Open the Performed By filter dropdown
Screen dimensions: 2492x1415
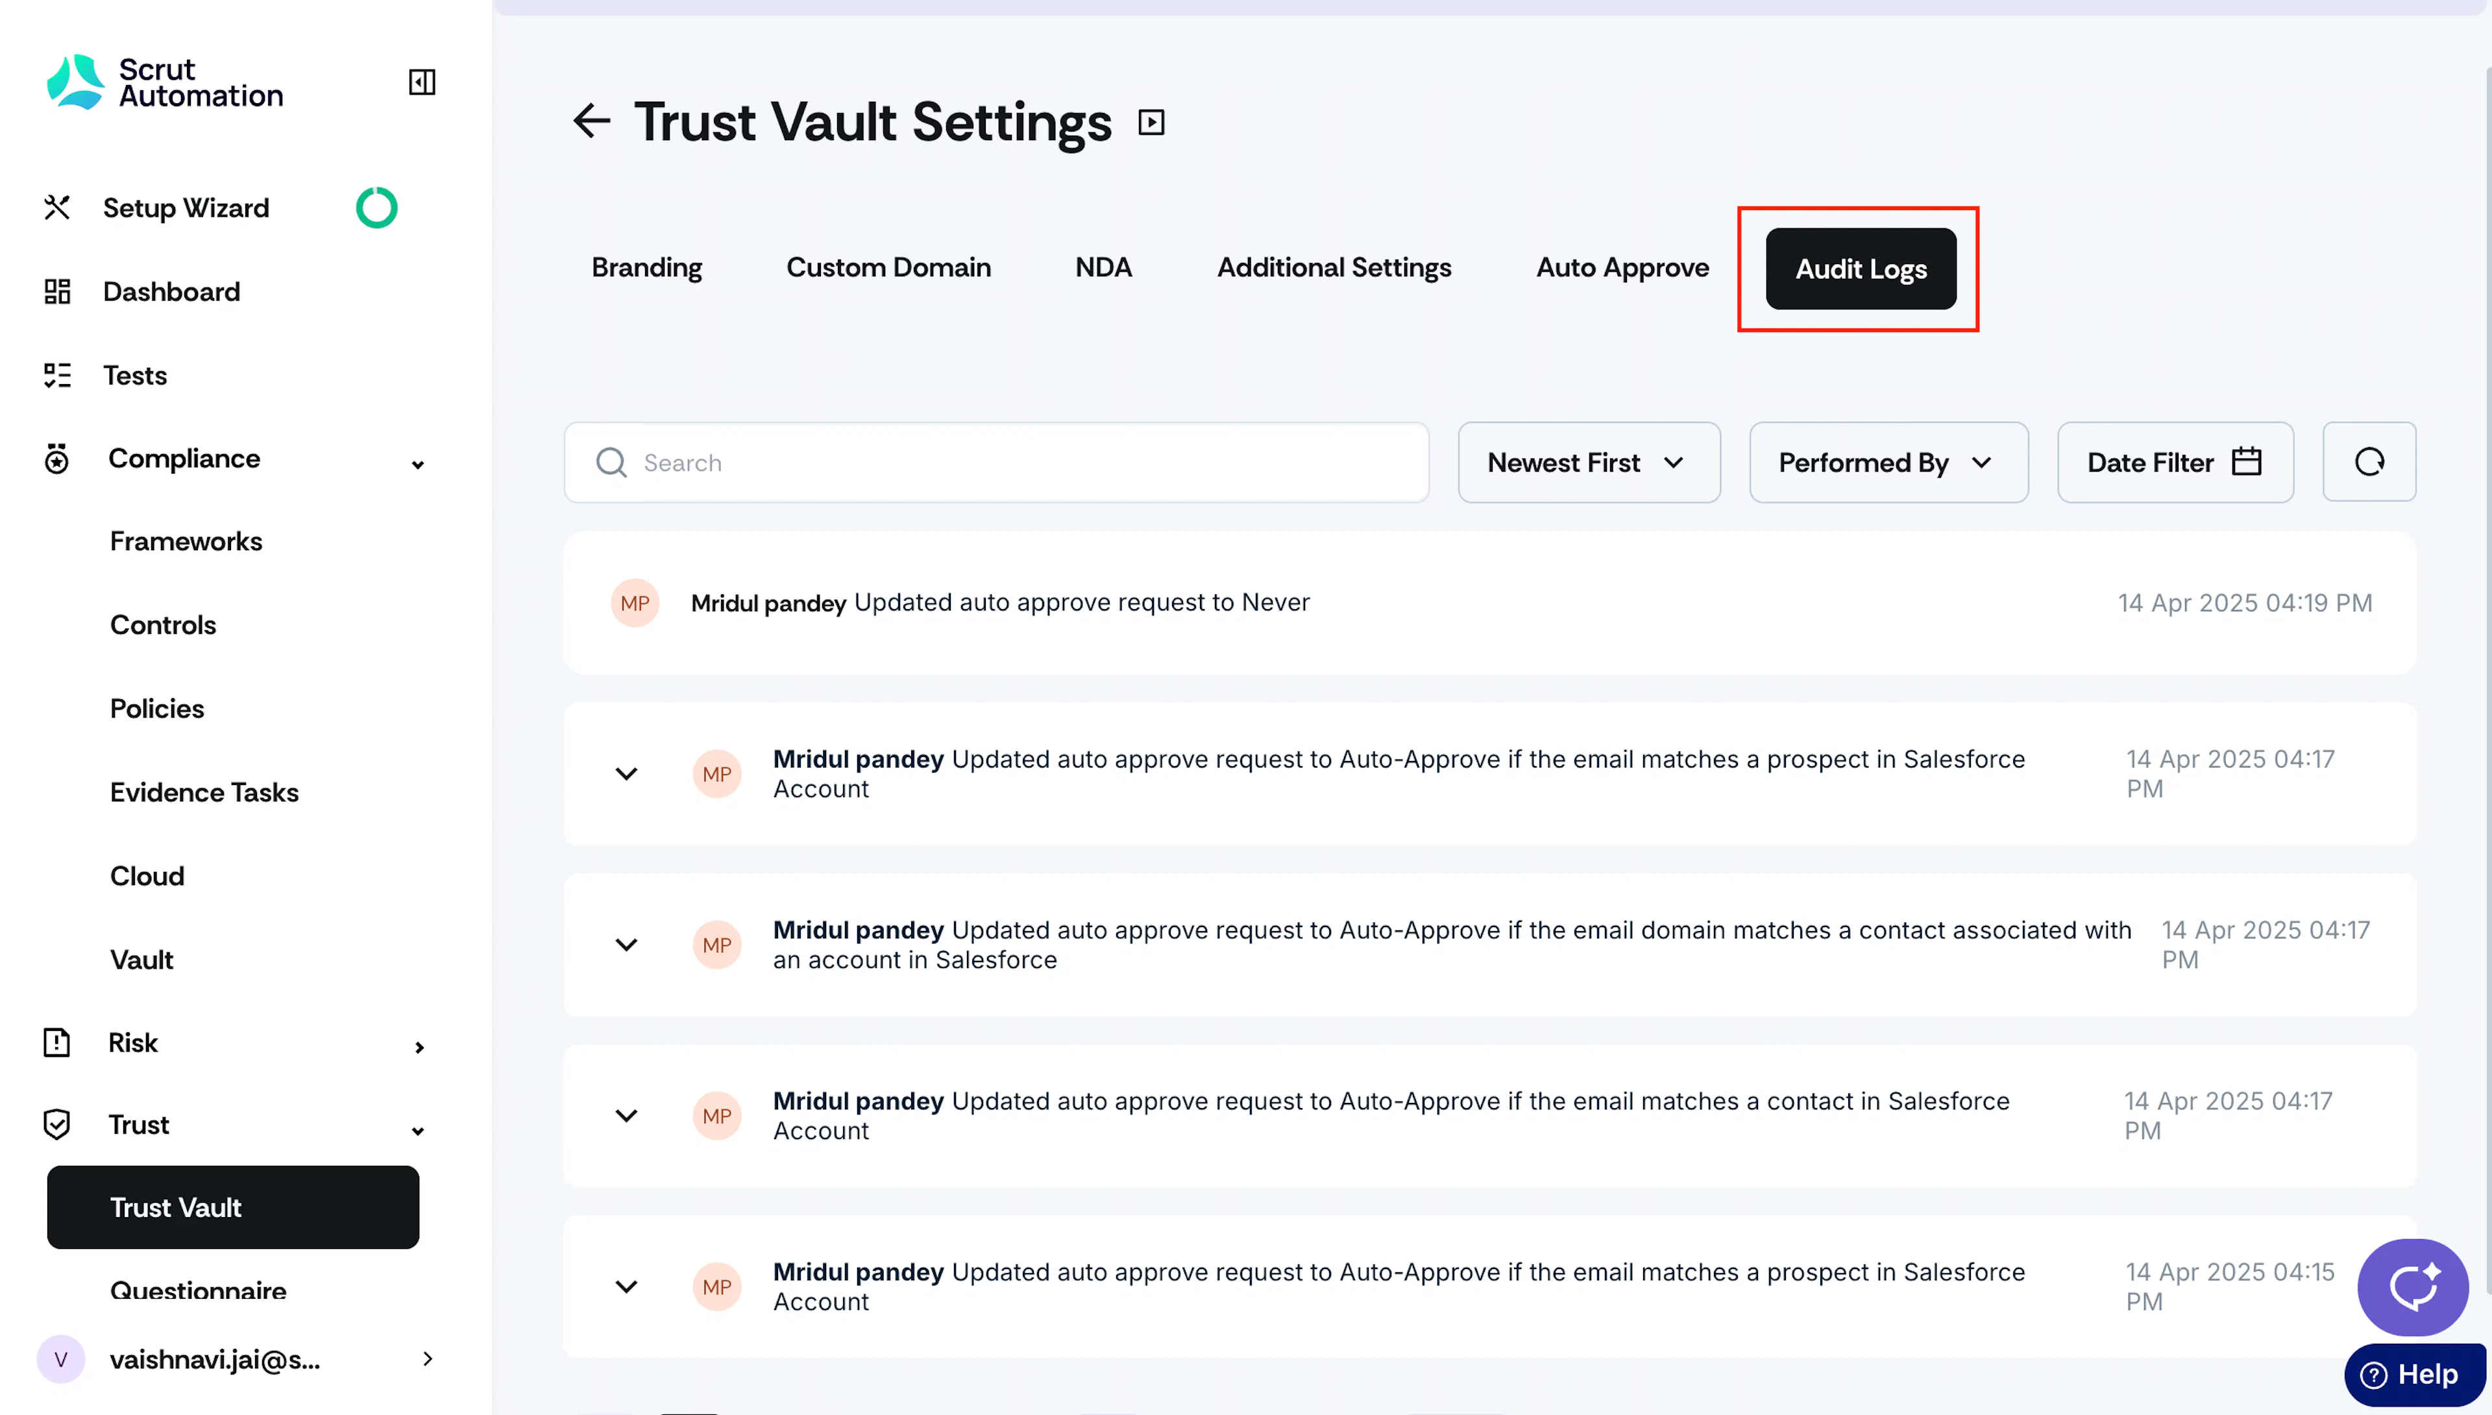(x=1888, y=463)
